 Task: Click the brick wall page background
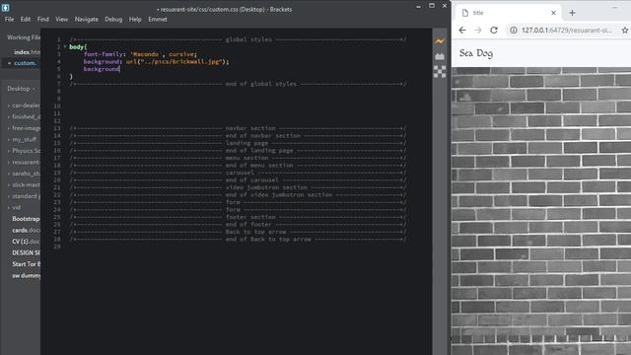click(541, 211)
